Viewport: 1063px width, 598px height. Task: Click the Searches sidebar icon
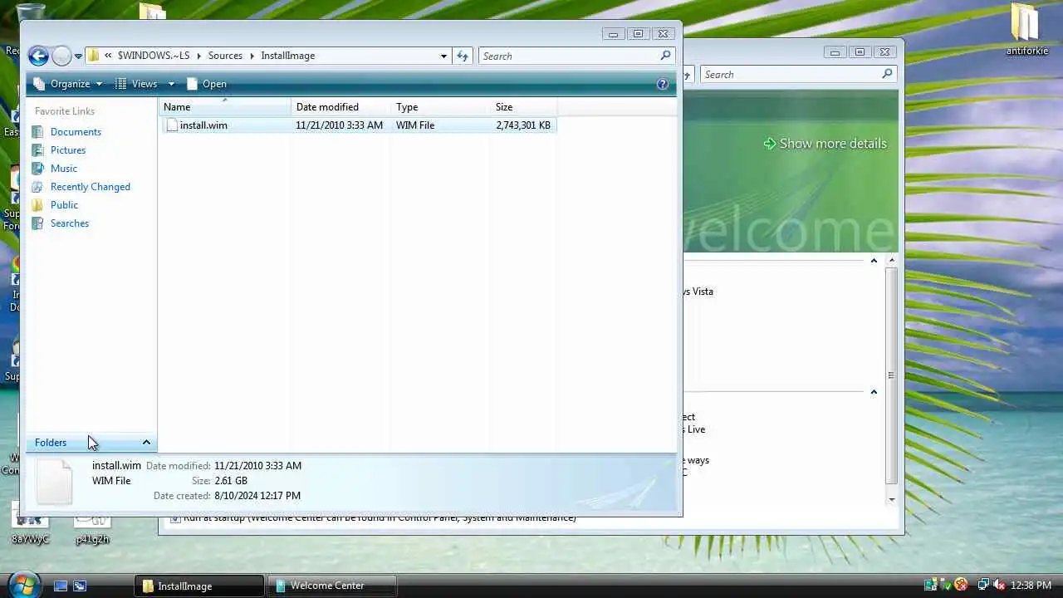(x=37, y=223)
